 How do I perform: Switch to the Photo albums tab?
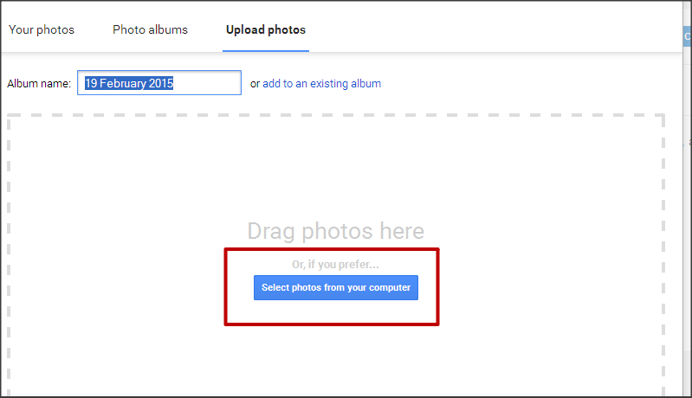point(150,30)
